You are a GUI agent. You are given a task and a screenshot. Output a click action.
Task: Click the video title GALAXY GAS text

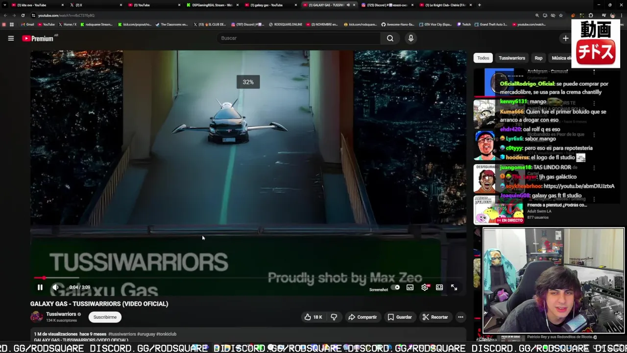click(x=99, y=303)
